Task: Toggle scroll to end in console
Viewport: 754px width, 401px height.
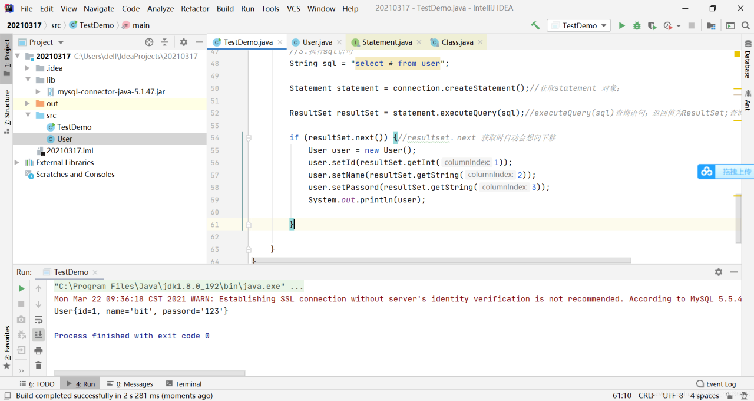Action: tap(38, 335)
